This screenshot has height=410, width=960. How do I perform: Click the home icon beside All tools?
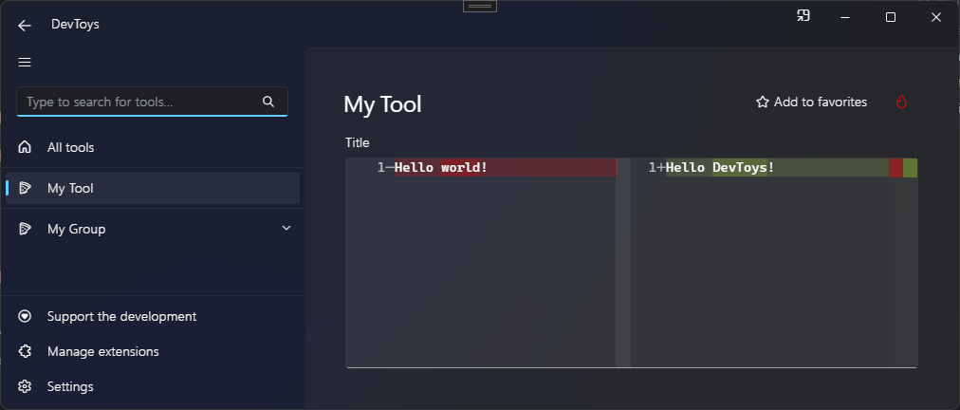click(25, 147)
